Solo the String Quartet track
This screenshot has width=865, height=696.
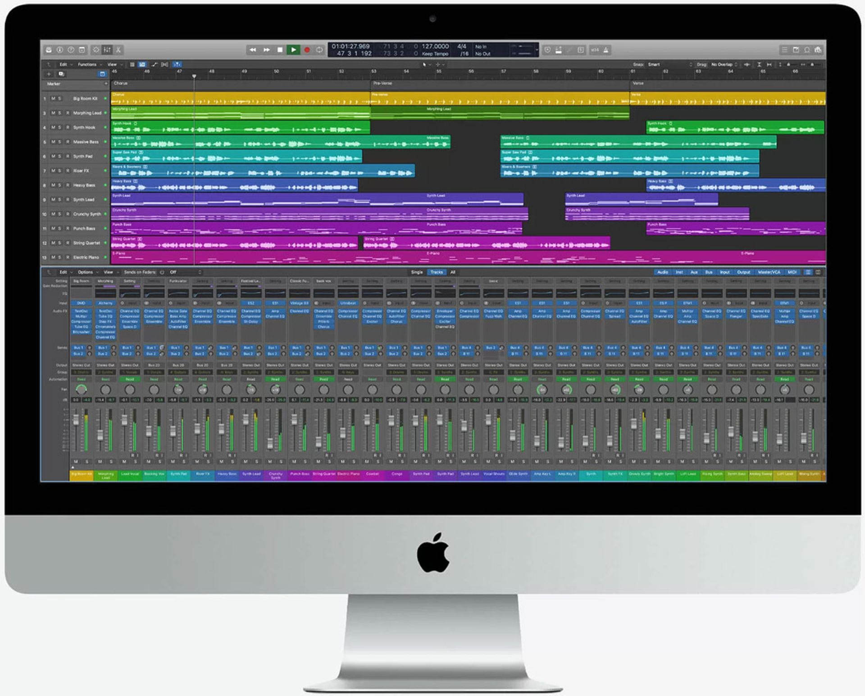point(59,243)
